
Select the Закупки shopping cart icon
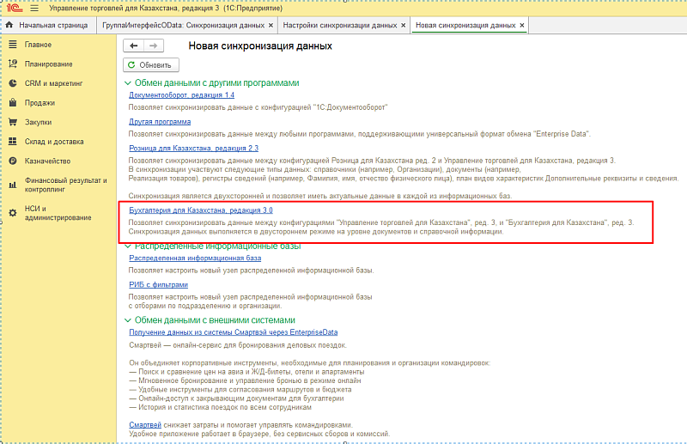(13, 123)
